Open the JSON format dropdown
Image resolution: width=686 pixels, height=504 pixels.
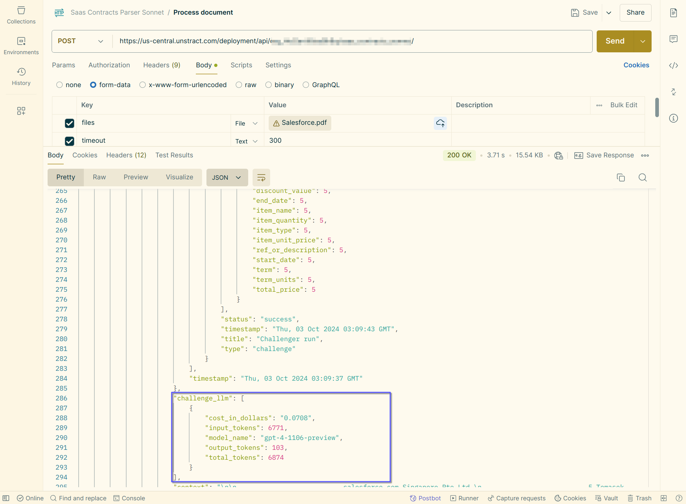(227, 178)
